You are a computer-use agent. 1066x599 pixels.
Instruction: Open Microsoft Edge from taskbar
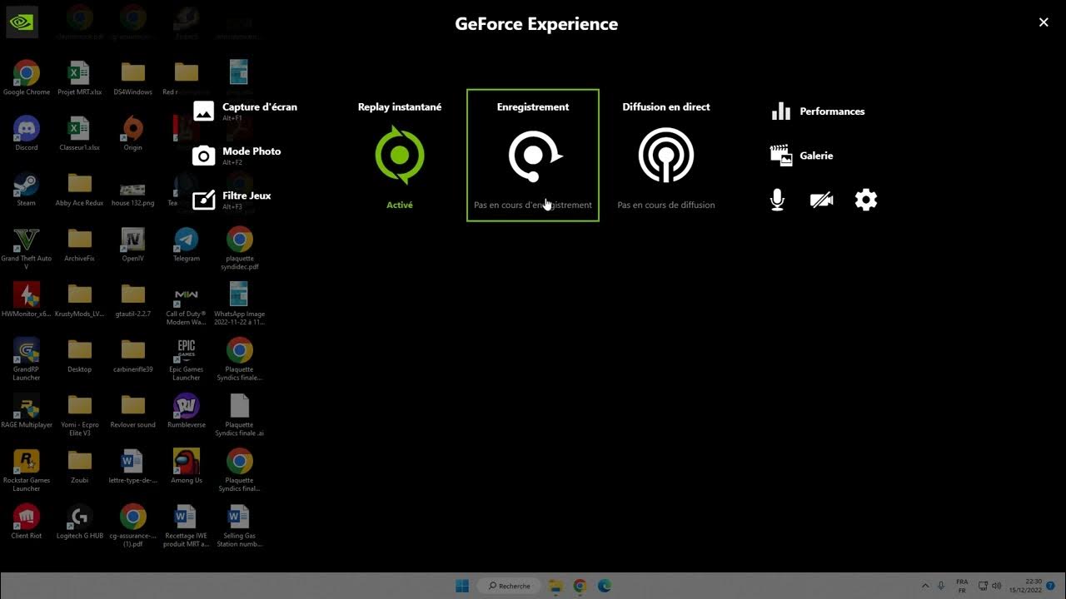605,586
